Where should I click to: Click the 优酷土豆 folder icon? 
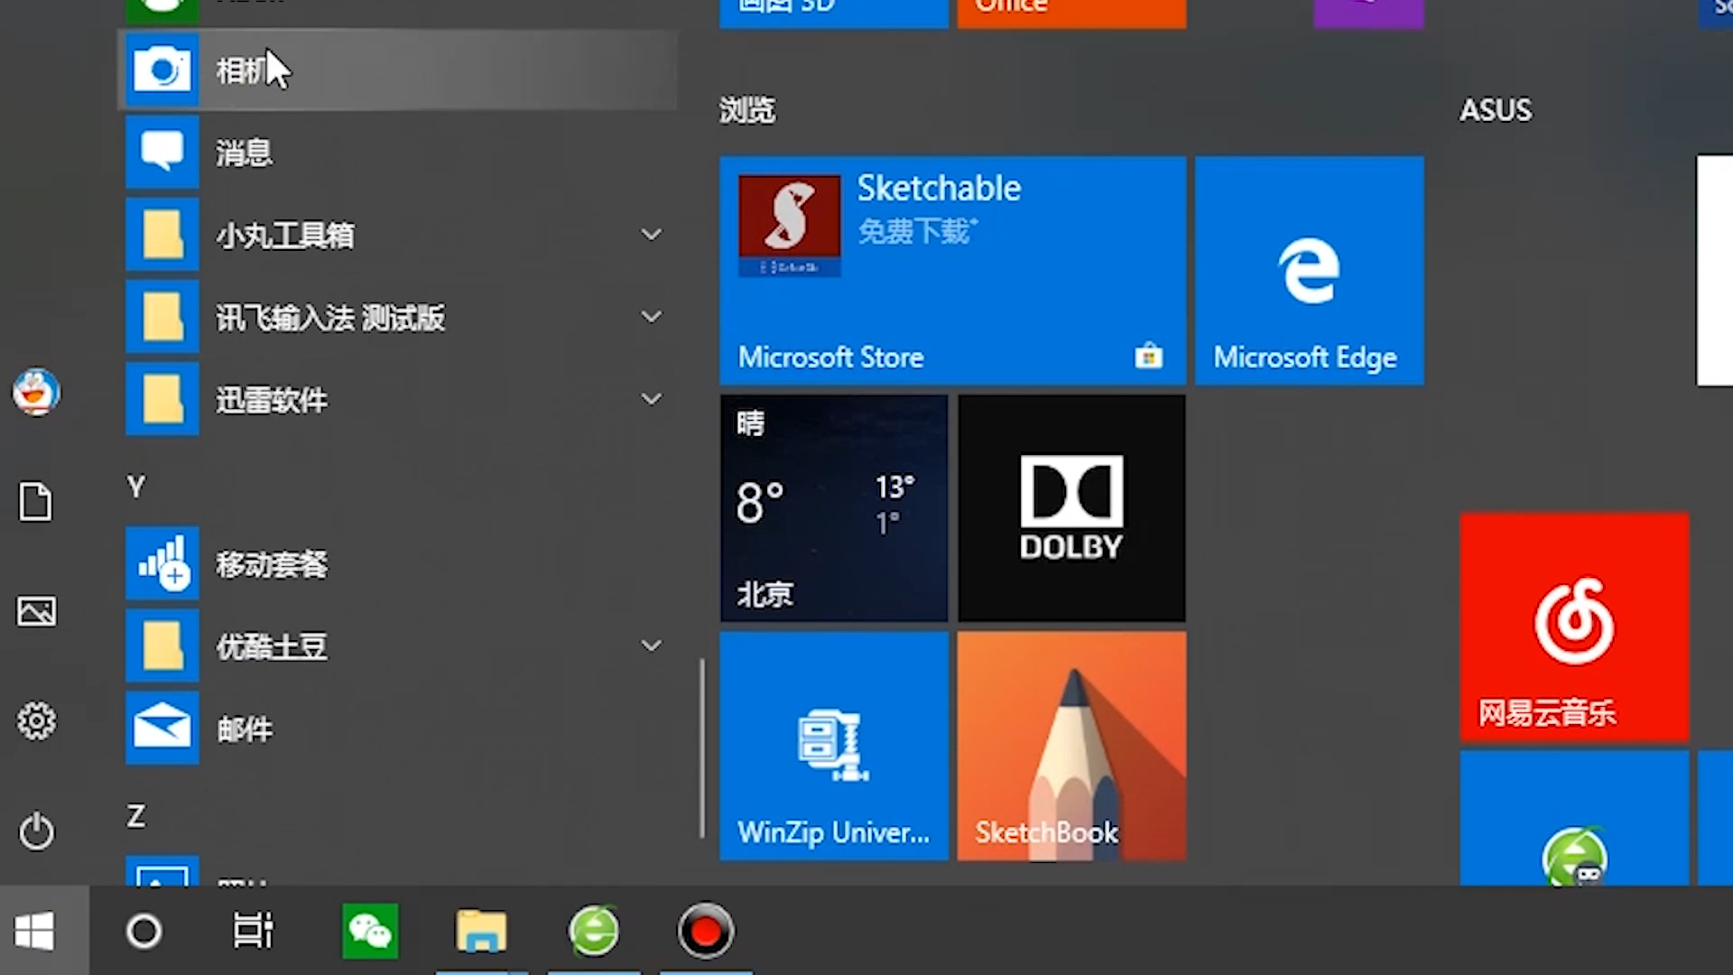pyautogui.click(x=162, y=645)
